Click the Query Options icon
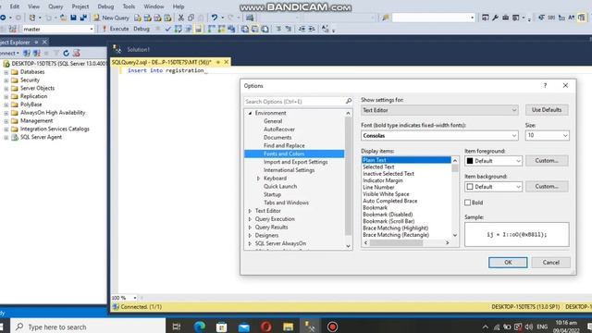 click(x=188, y=29)
